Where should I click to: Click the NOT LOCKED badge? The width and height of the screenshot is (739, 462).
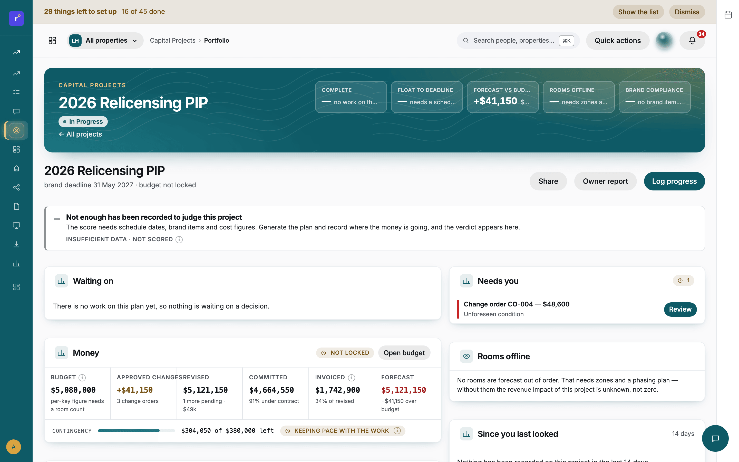pos(345,353)
